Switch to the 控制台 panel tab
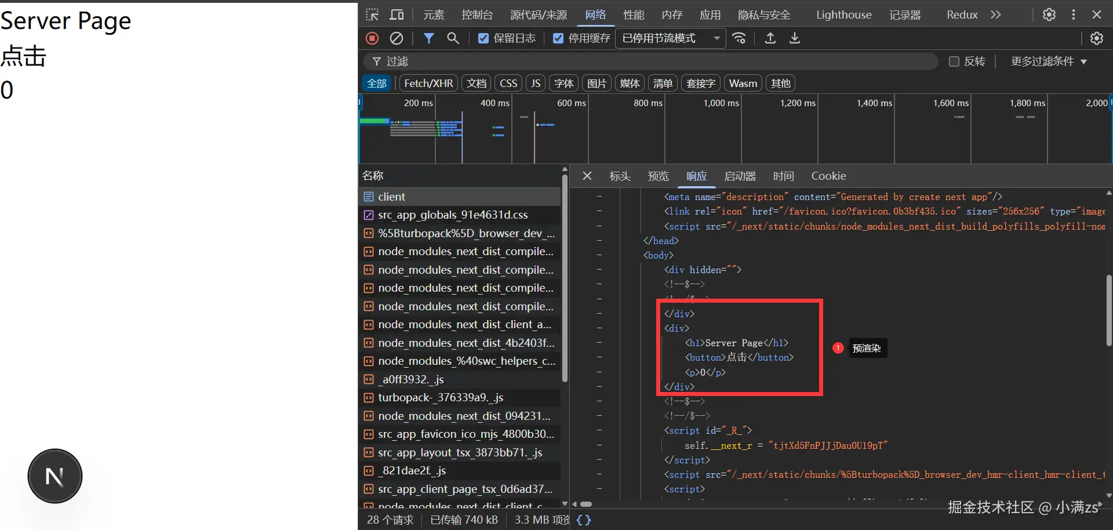 477,14
